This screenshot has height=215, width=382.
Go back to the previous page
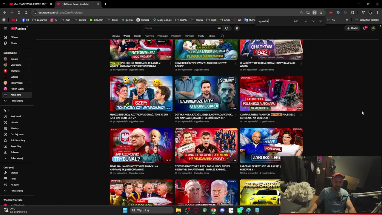pyautogui.click(x=4, y=13)
